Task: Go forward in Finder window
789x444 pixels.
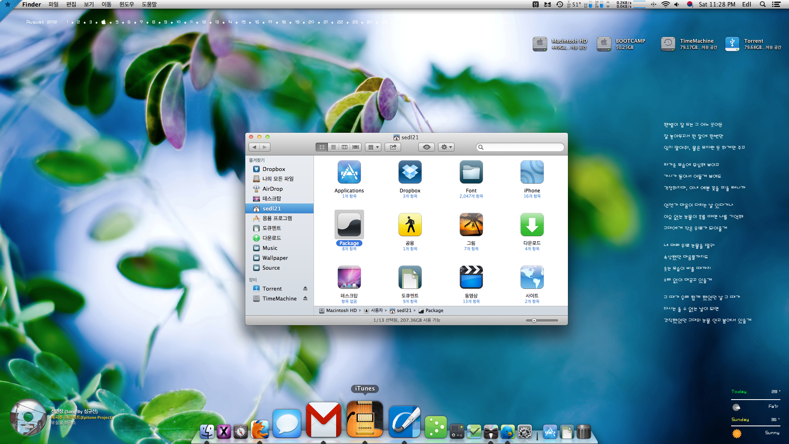Action: coord(265,147)
